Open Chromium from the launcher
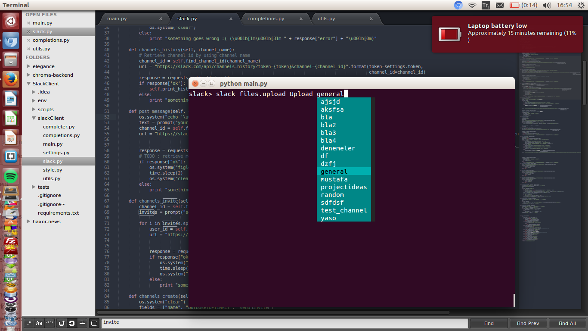This screenshot has height=331, width=588. 11,41
